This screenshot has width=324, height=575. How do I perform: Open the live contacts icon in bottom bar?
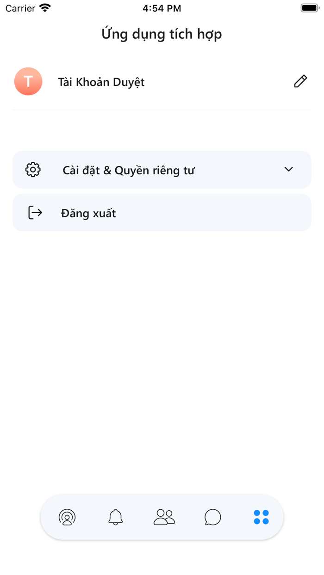[x=67, y=517]
